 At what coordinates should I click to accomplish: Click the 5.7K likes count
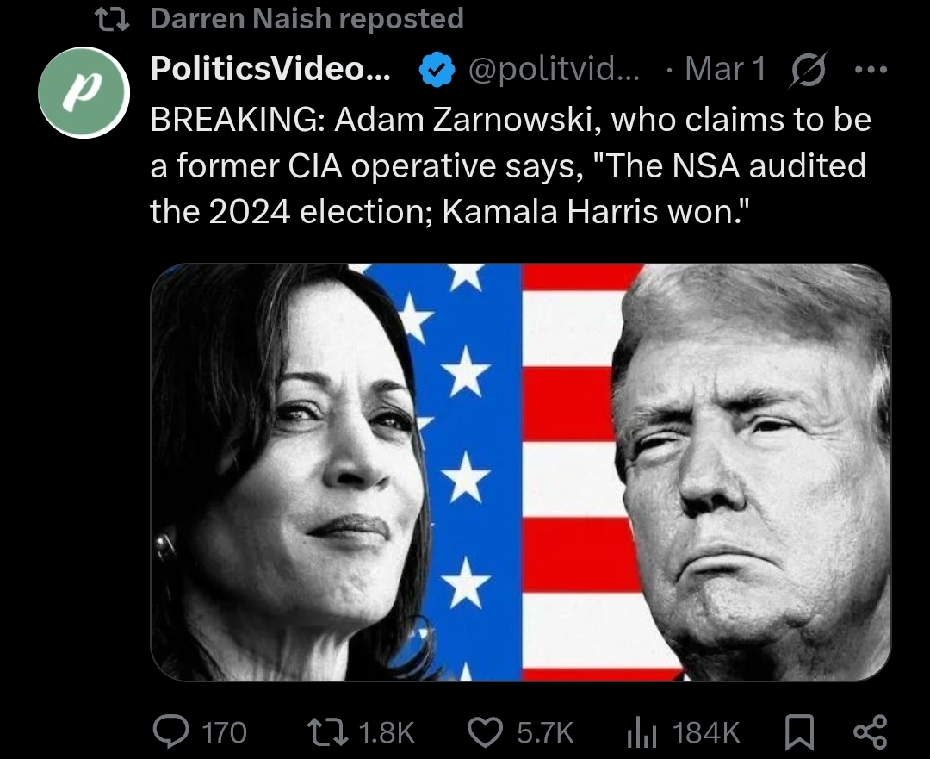coord(545,733)
